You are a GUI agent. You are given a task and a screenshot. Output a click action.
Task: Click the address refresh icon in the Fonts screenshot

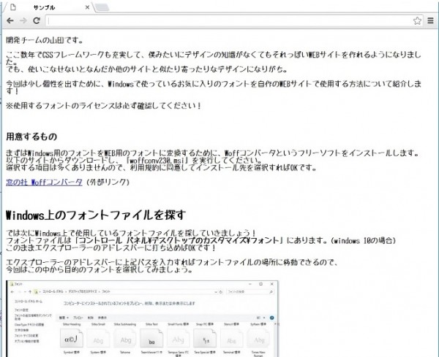pyautogui.click(x=221, y=292)
